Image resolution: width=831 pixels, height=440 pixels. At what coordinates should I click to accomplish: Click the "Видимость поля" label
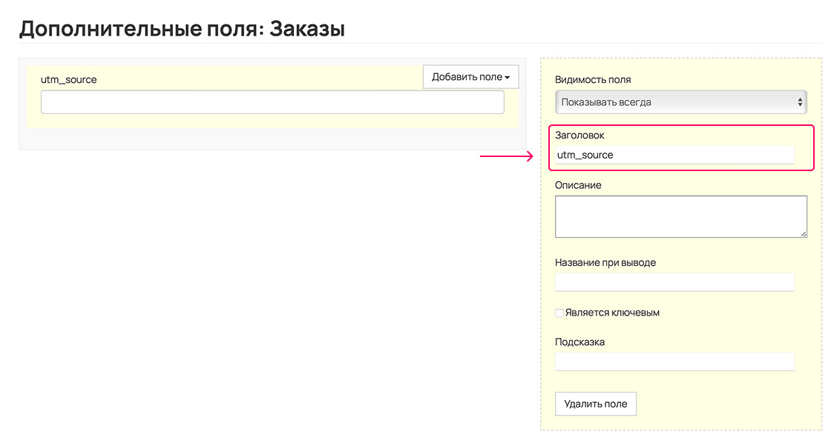point(593,80)
